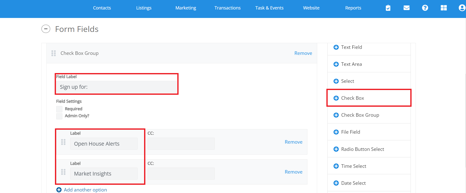Click the plus icon beside Radio Button Select
This screenshot has width=466, height=193.
pos(336,149)
